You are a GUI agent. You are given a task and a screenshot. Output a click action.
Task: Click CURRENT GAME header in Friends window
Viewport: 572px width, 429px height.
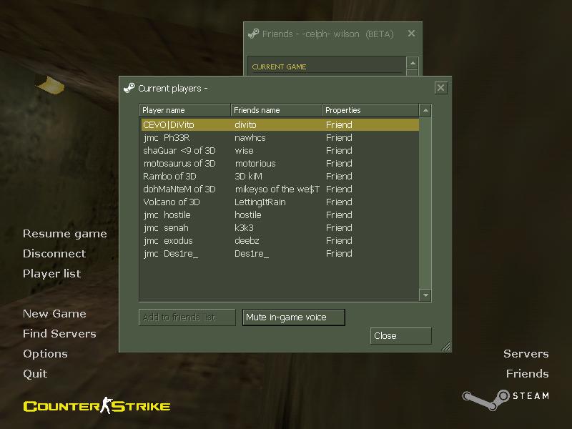tap(279, 66)
